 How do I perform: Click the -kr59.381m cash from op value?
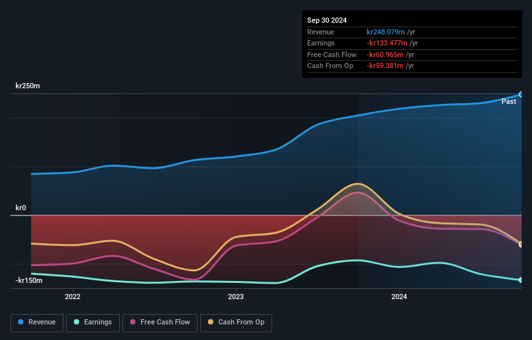coord(385,66)
